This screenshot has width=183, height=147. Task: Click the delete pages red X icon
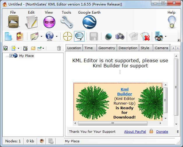[x=145, y=36]
